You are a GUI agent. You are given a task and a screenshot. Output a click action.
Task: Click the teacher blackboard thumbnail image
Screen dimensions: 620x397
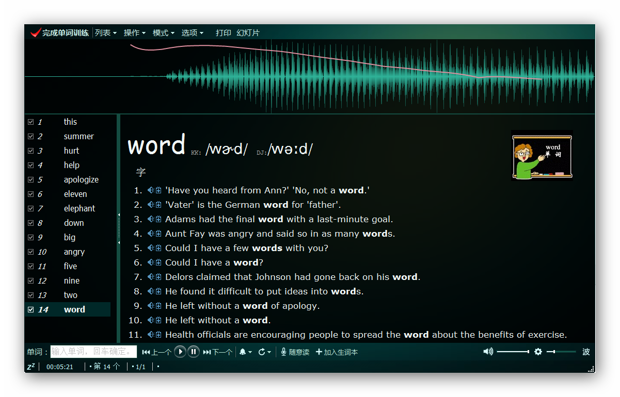pyautogui.click(x=542, y=155)
